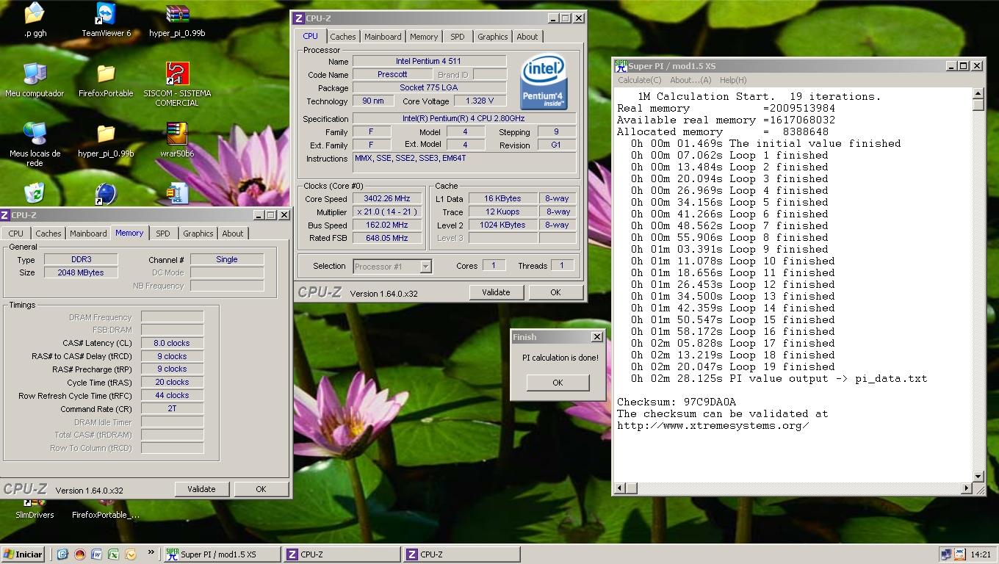Open the Calculate(C) menu in Super PI
The width and height of the screenshot is (999, 564).
coord(639,80)
